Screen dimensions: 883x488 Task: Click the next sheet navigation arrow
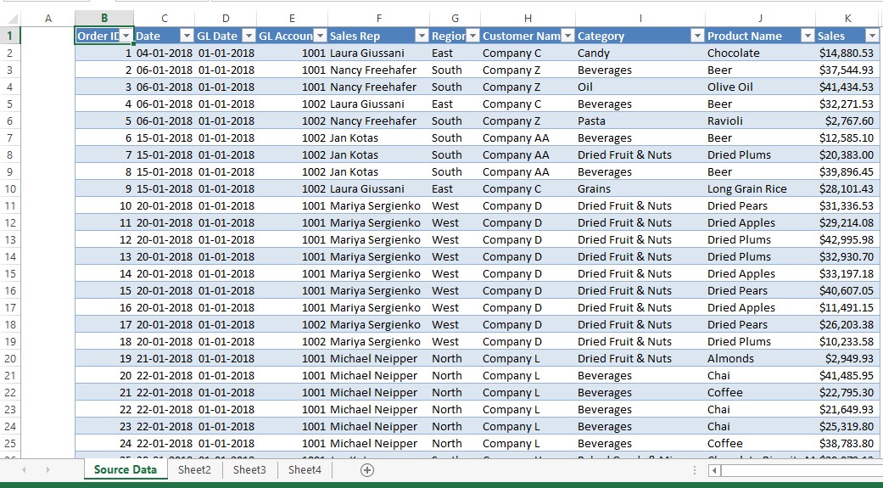(x=48, y=470)
